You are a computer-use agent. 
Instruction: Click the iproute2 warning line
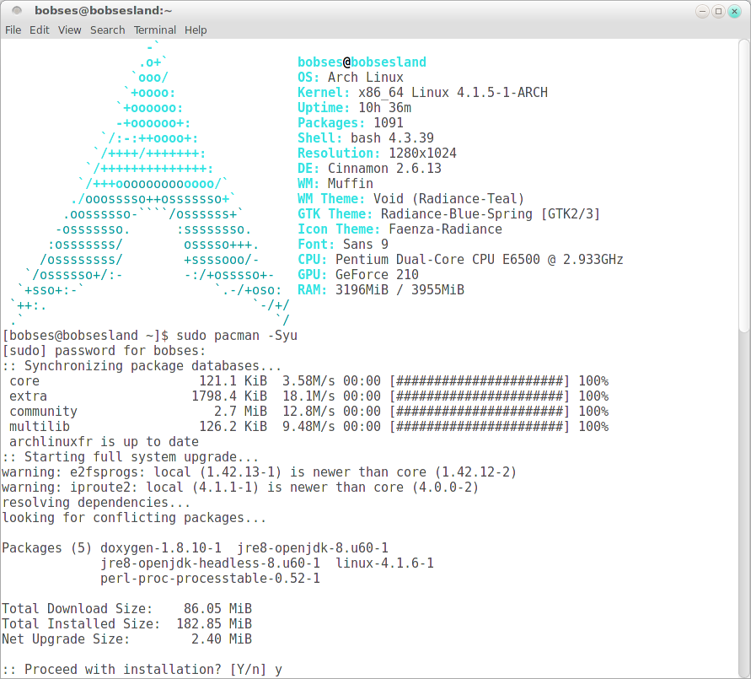click(x=240, y=488)
